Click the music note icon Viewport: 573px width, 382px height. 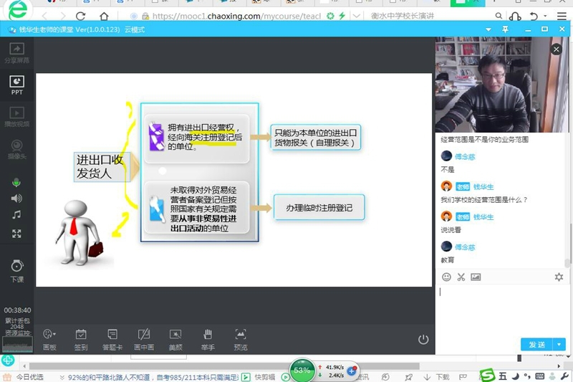coord(16,214)
